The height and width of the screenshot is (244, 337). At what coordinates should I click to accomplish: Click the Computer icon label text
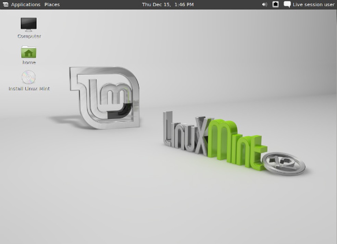coord(29,36)
